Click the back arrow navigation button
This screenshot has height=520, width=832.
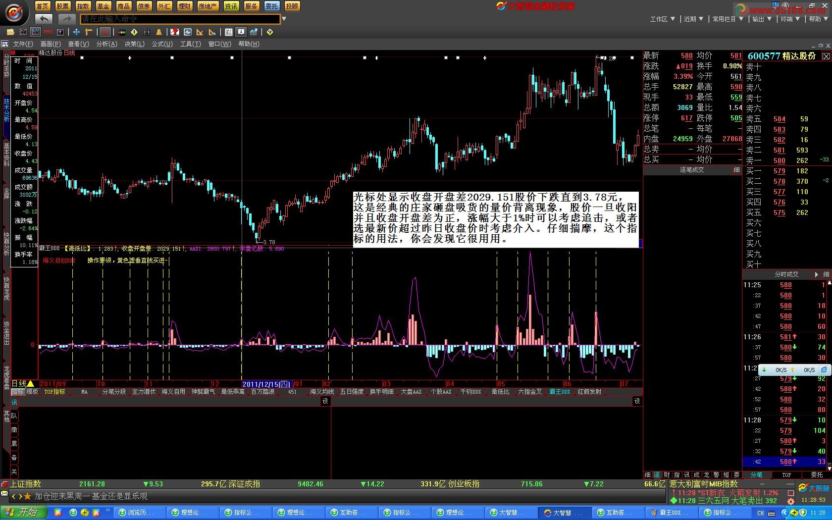(44, 19)
